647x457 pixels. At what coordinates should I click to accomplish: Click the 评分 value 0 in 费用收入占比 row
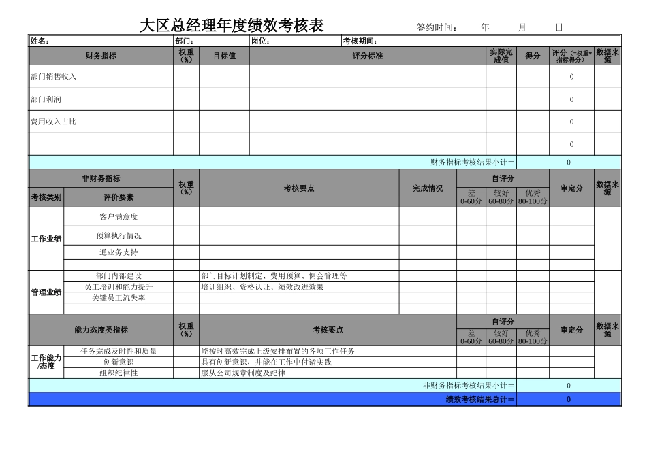pyautogui.click(x=571, y=122)
